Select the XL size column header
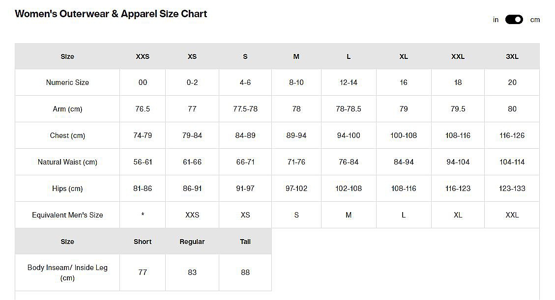This screenshot has height=300, width=555. (404, 56)
